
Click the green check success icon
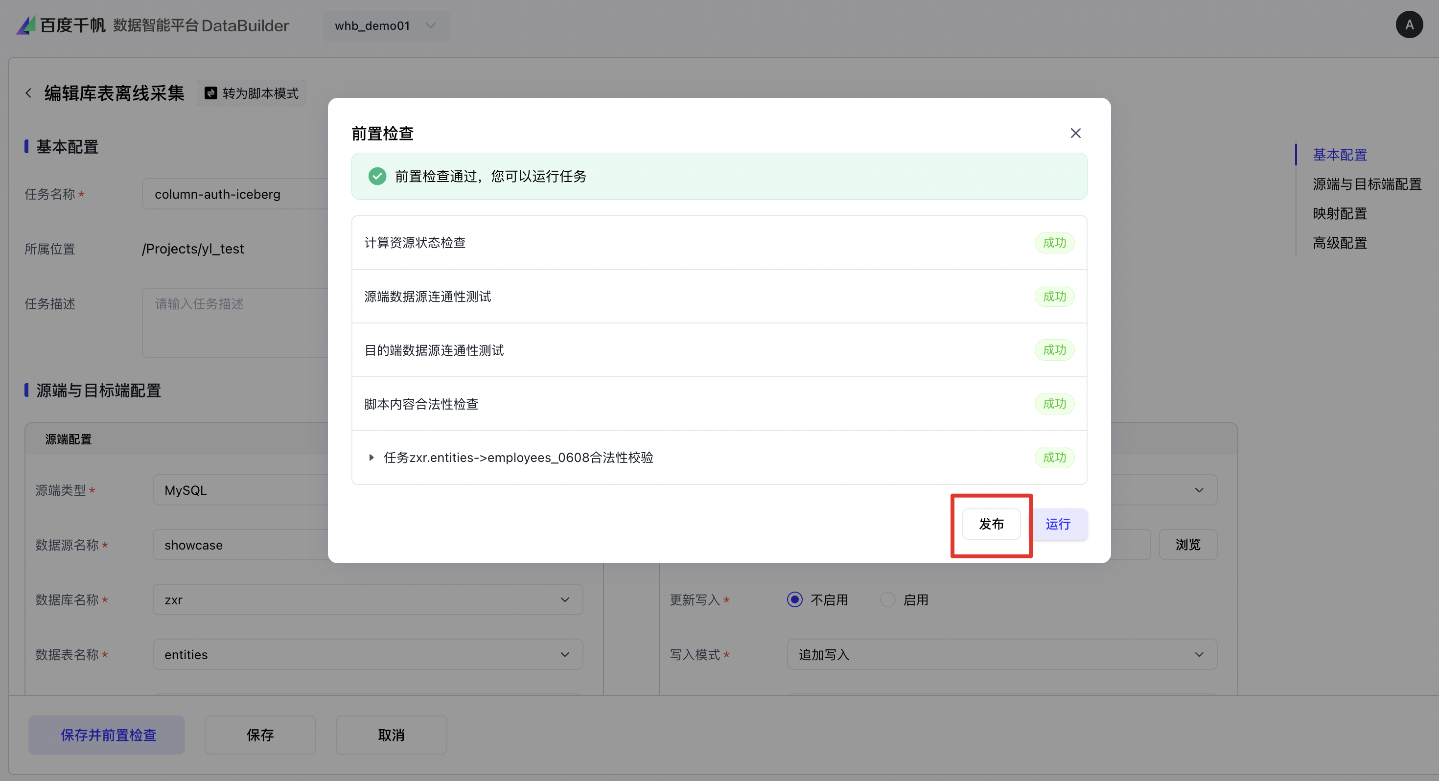(377, 176)
